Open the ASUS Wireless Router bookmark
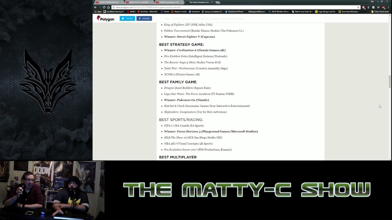 (279, 12)
